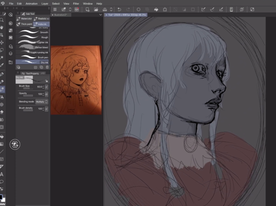Expand Brush density dynamics button
Image resolution: width=276 pixels, height=206 pixels.
click(46, 109)
